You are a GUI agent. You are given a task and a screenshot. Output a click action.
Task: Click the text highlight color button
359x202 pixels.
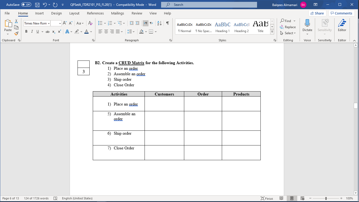pos(77,32)
